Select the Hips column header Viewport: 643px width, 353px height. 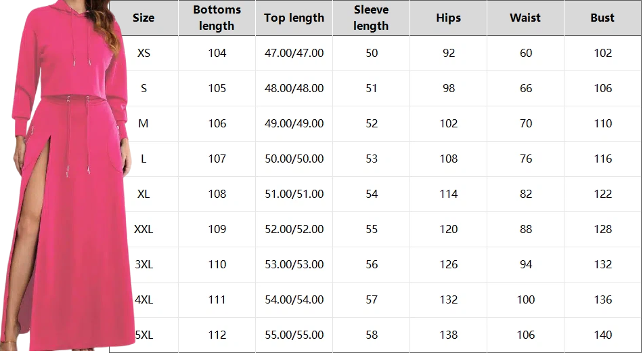pyautogui.click(x=448, y=18)
